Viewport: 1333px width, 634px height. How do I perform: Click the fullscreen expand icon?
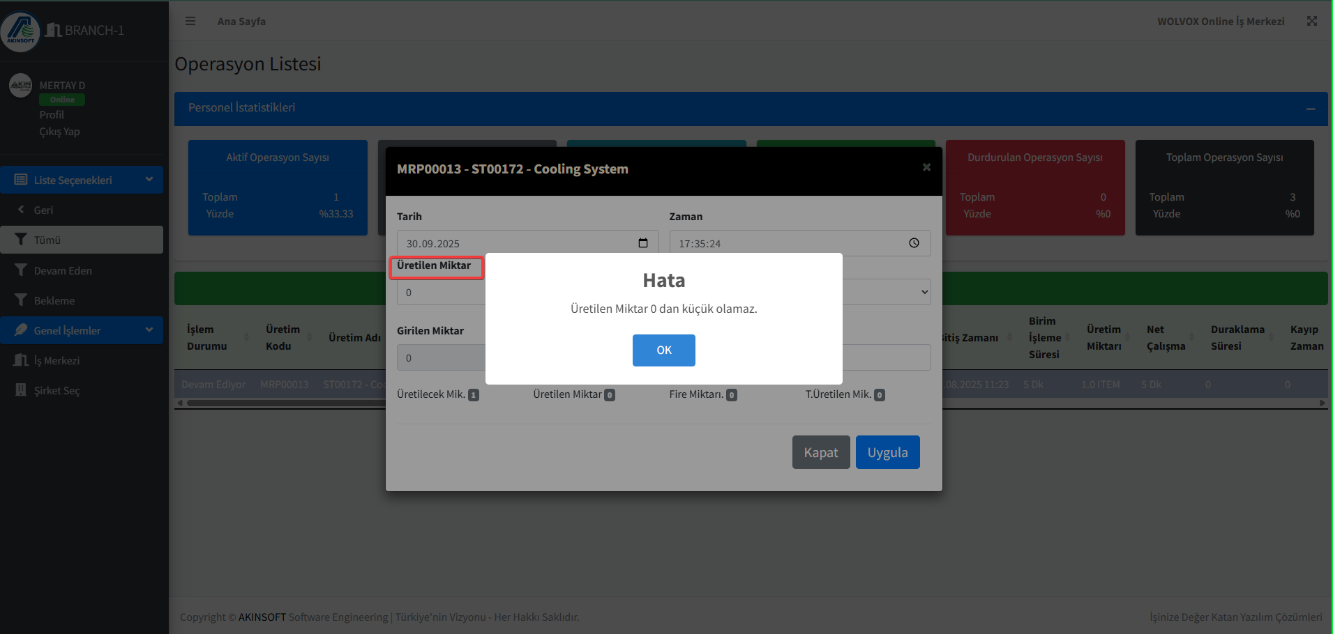coord(1311,21)
